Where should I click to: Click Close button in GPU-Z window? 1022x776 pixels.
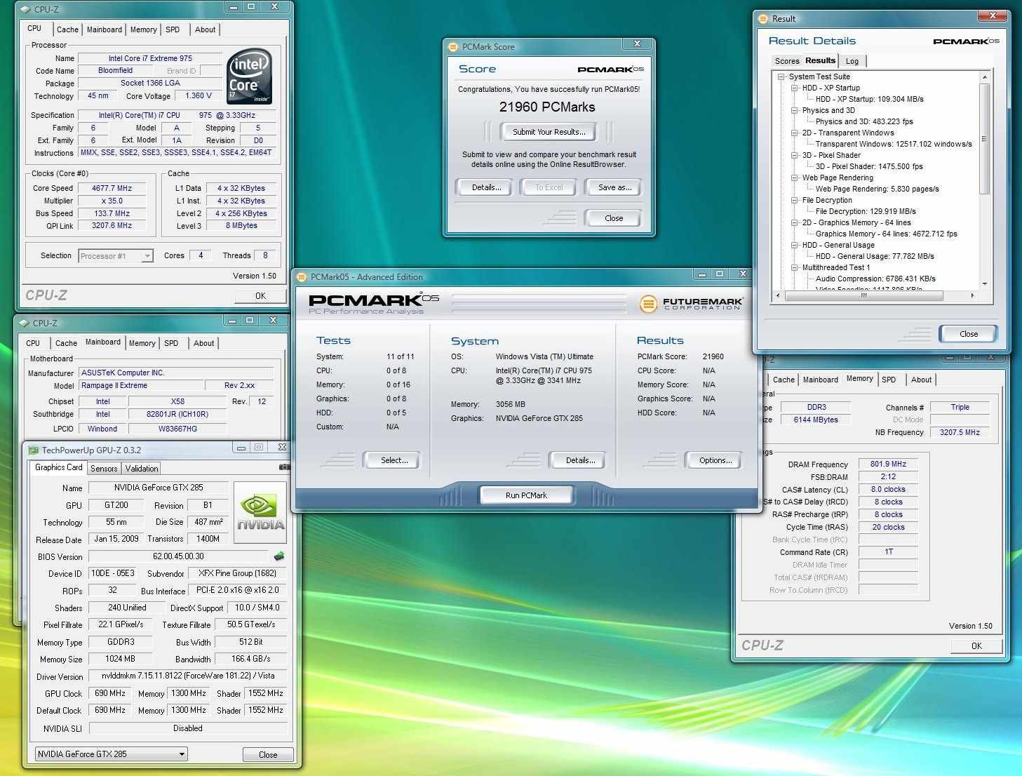coord(268,755)
